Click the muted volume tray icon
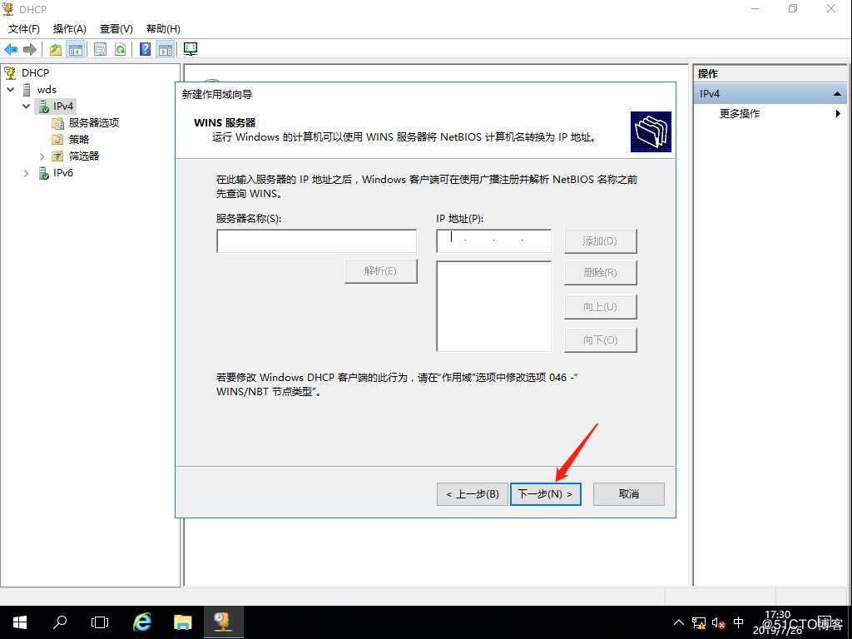Screen dimensions: 852x639 point(718,622)
